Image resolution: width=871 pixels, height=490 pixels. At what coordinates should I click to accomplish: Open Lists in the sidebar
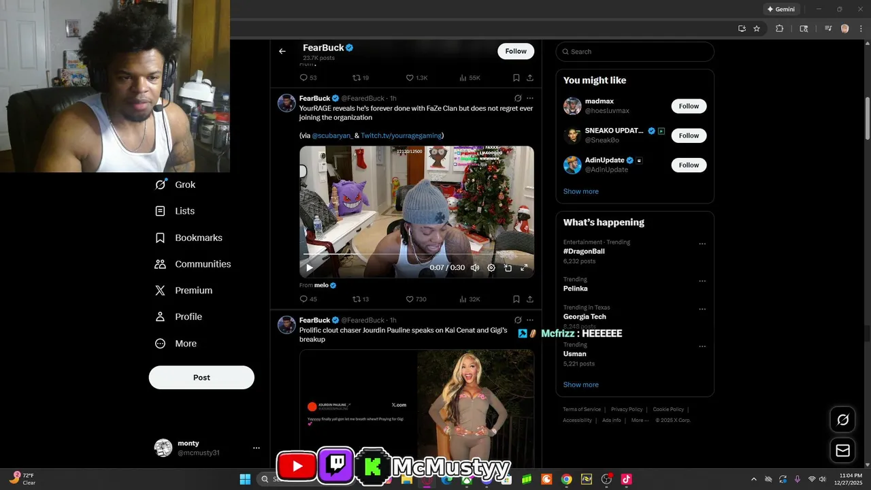pos(176,211)
